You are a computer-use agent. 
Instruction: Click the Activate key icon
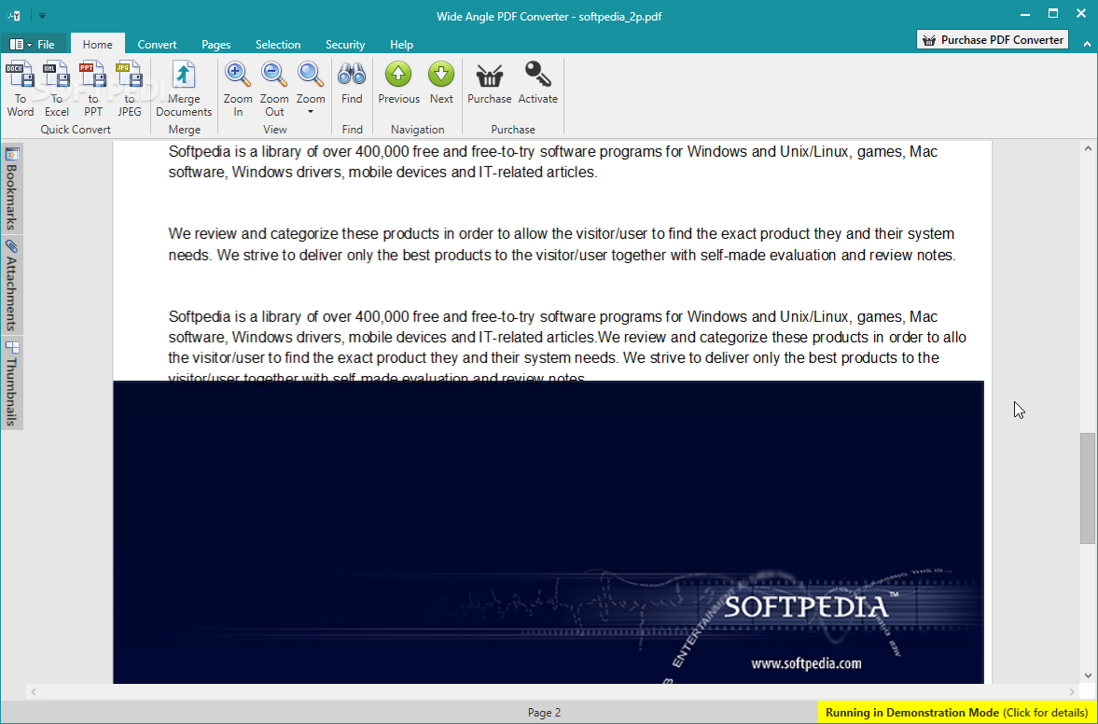click(537, 84)
